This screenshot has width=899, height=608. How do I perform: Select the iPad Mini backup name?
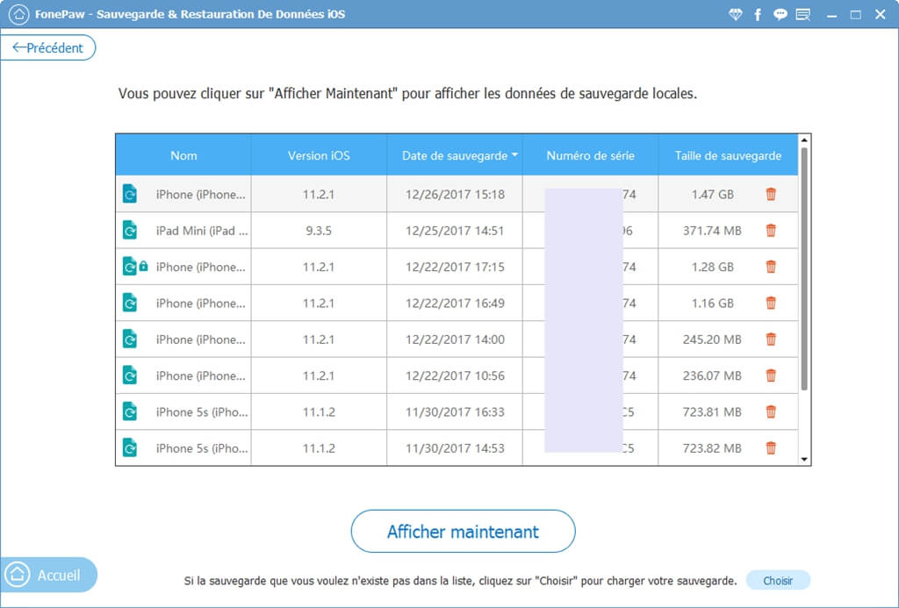tap(202, 231)
